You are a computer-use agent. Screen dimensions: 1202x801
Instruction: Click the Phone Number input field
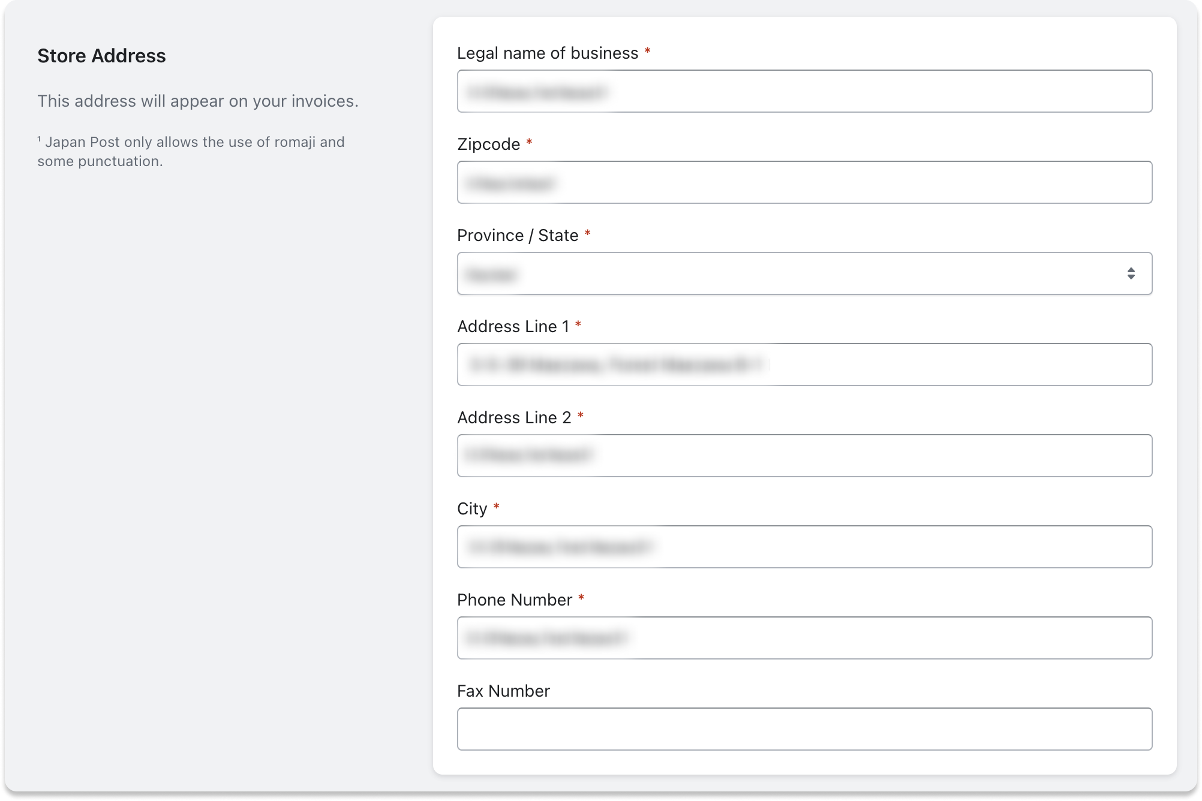click(804, 638)
